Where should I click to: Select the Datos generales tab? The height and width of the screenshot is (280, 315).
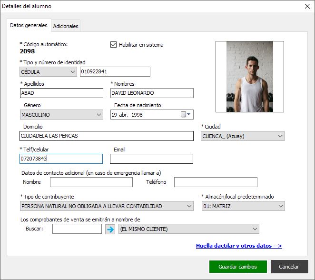click(x=29, y=25)
